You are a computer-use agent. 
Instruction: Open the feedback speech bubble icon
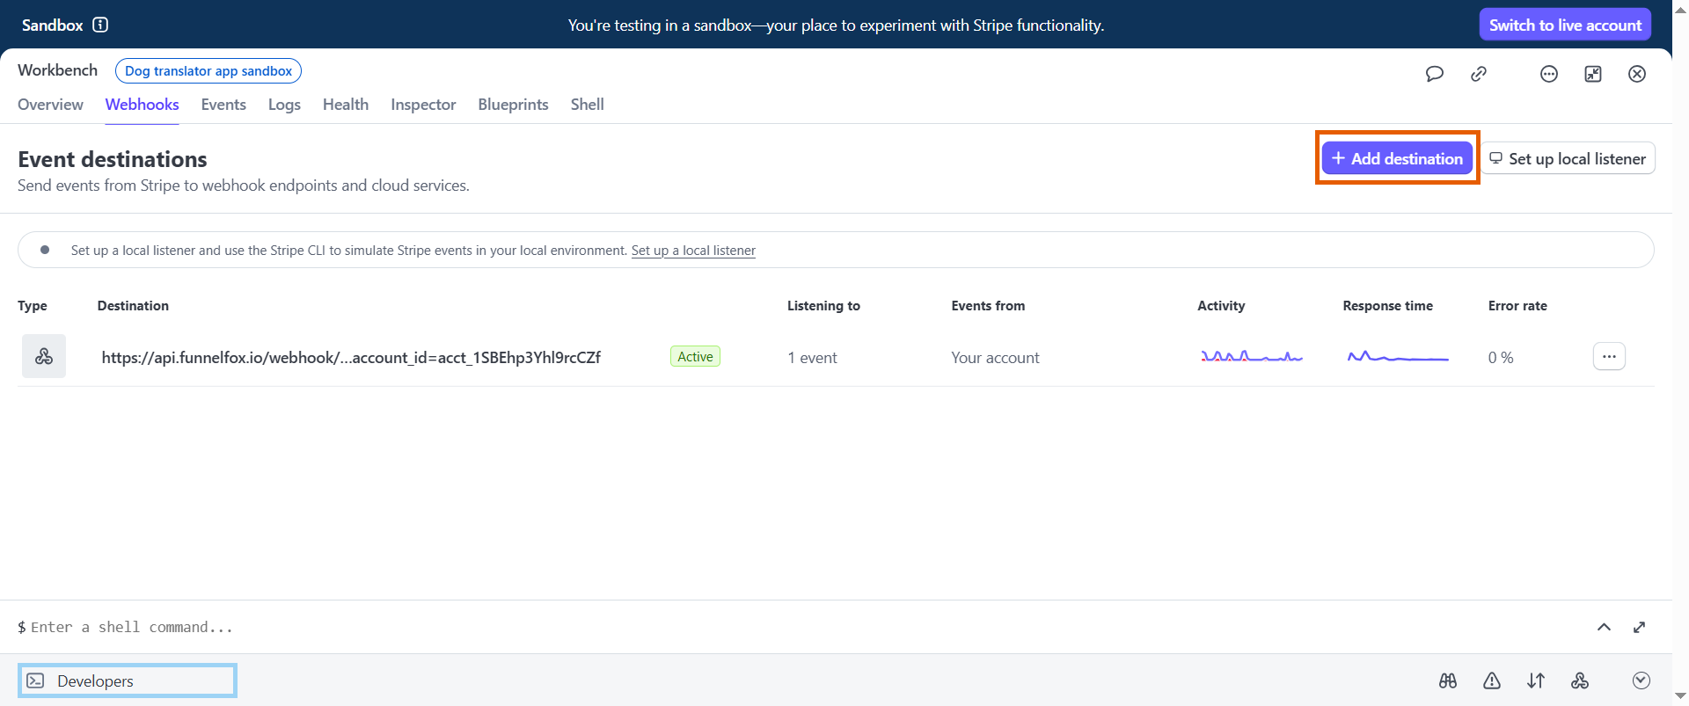click(x=1435, y=74)
